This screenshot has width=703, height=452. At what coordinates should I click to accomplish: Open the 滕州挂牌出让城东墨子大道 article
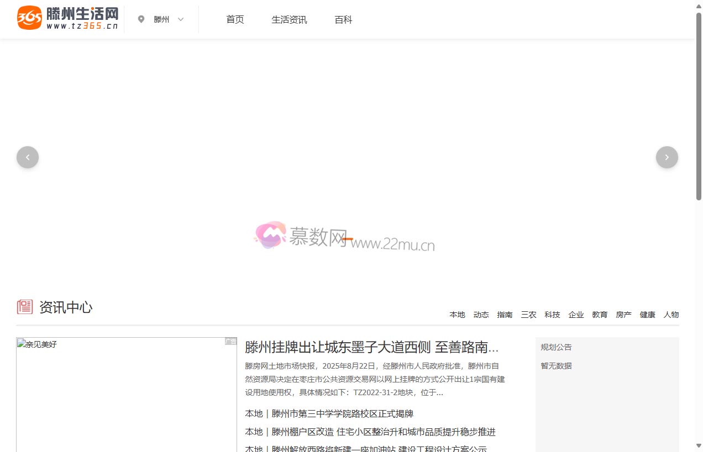click(x=371, y=348)
